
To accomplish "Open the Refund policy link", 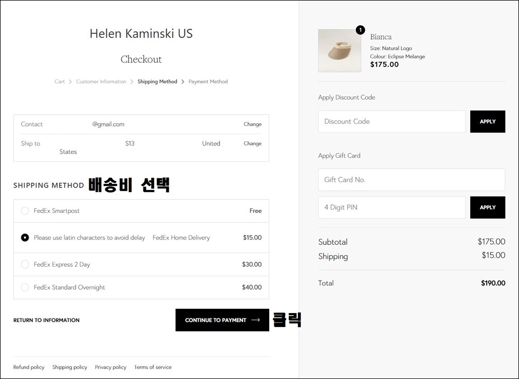I will click(29, 367).
